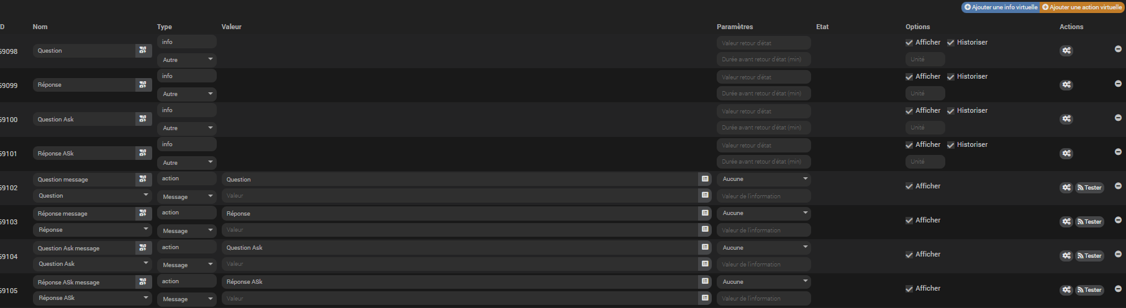
Task: Click Ajouter une info virtuelle button
Action: click(1001, 7)
